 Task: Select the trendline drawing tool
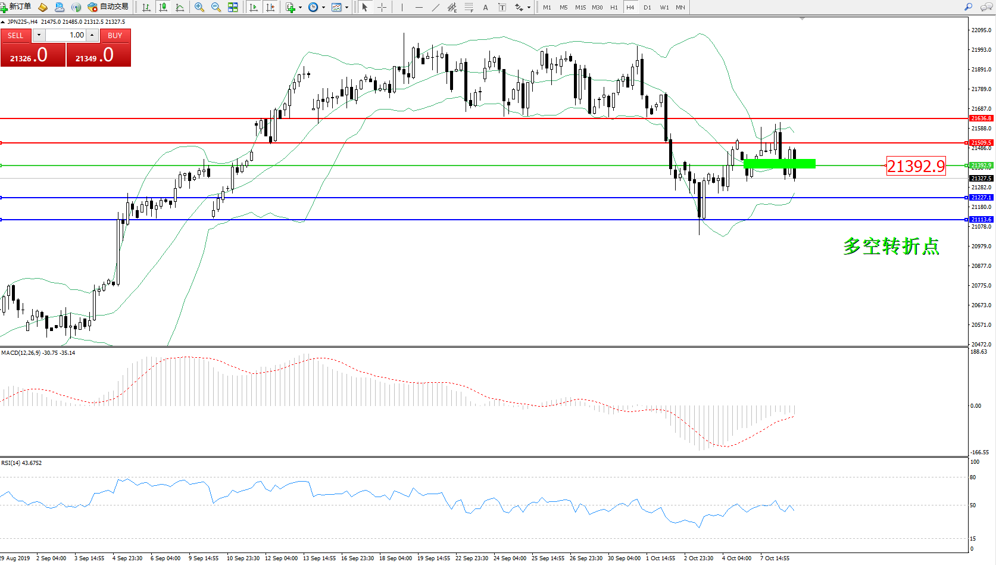click(x=436, y=7)
